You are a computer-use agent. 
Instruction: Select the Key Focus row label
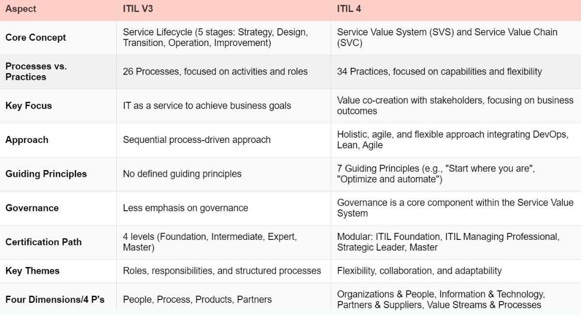(29, 106)
